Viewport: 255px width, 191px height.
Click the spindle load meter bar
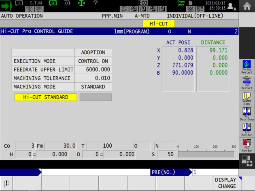(206, 154)
